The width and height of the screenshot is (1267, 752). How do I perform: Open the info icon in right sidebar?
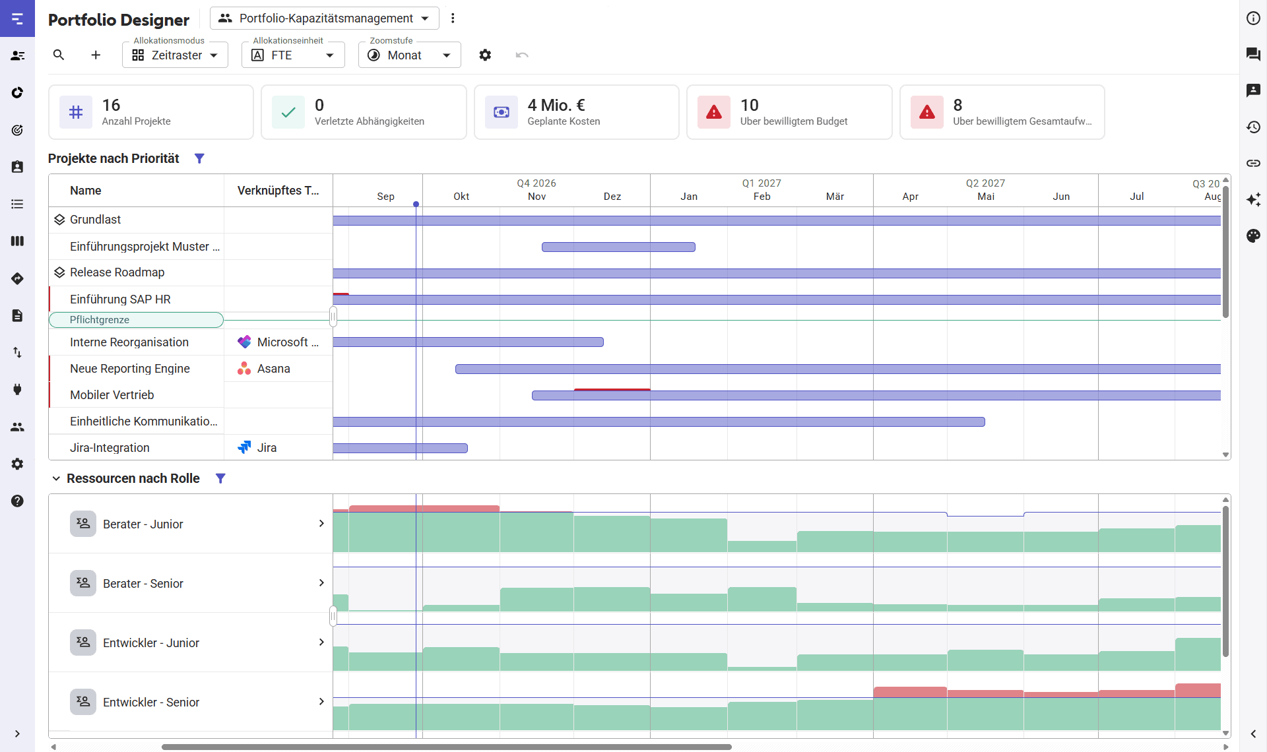[x=1253, y=18]
